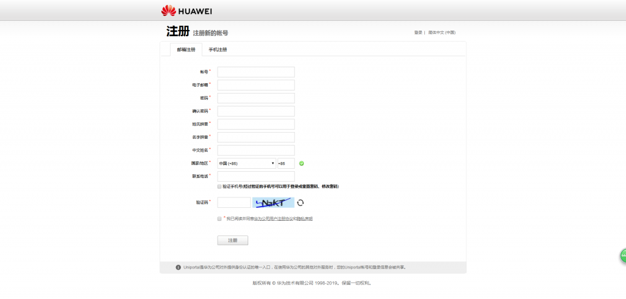Check the user agreement consent checkbox

[219, 218]
